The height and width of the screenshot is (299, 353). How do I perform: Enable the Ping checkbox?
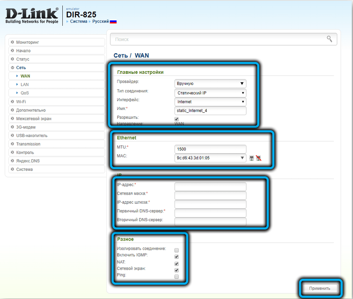point(177,277)
